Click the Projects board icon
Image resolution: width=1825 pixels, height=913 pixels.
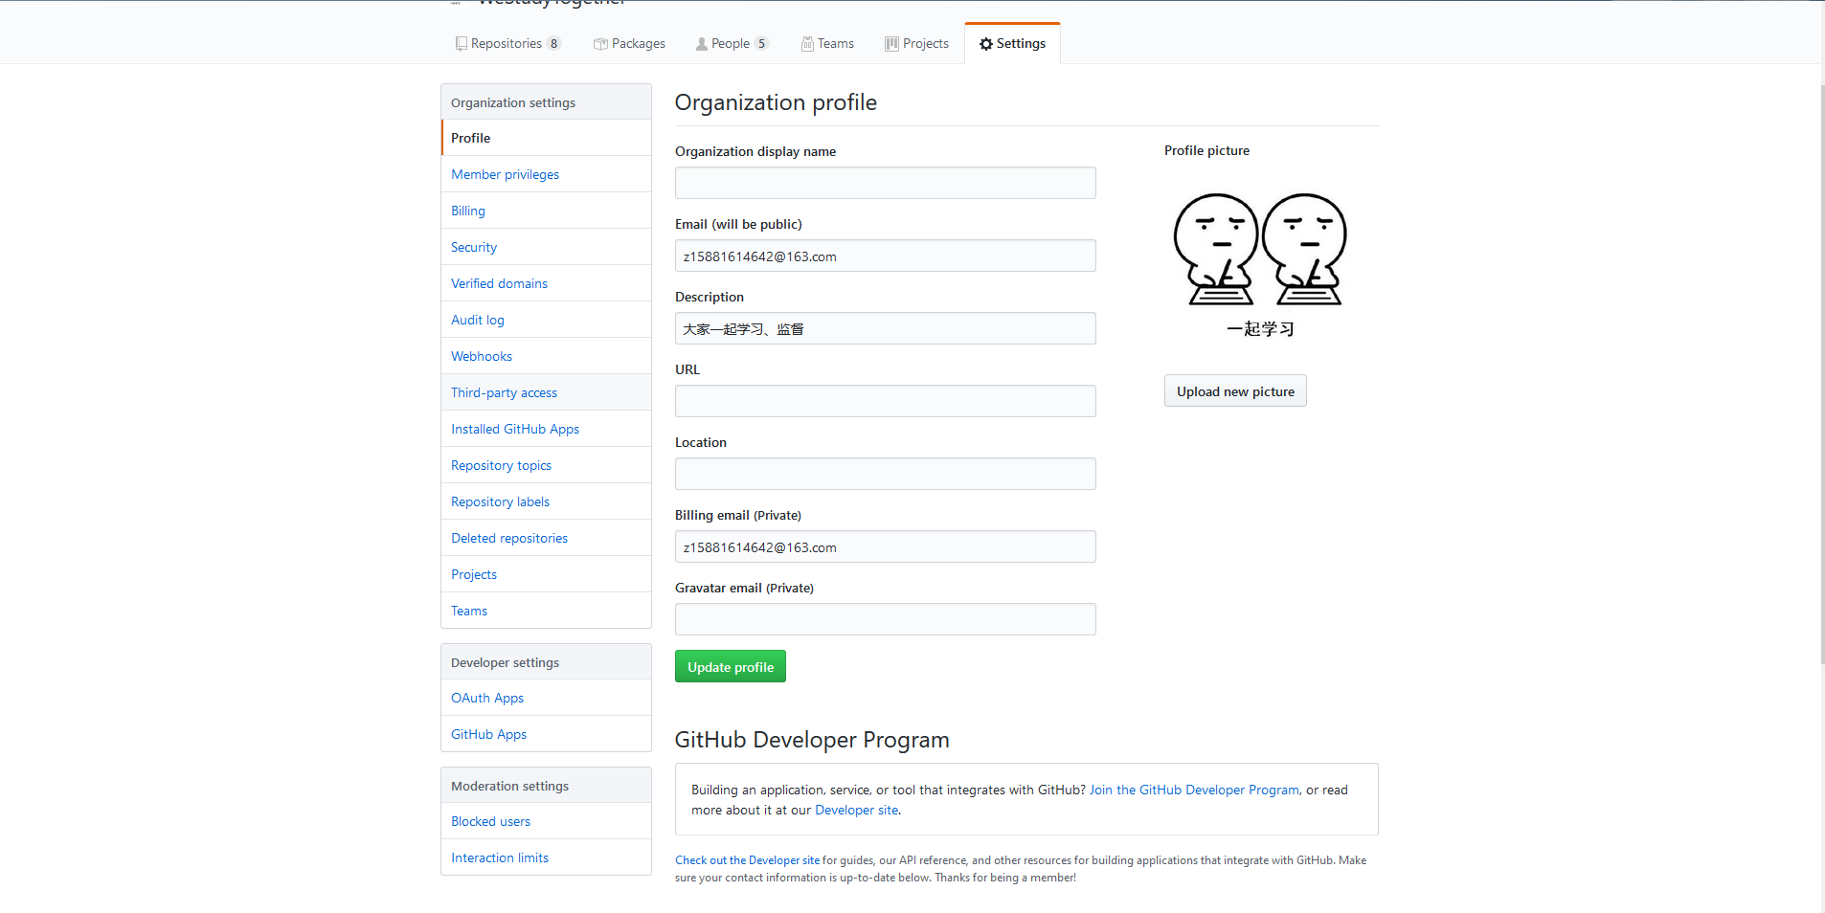[x=891, y=44]
